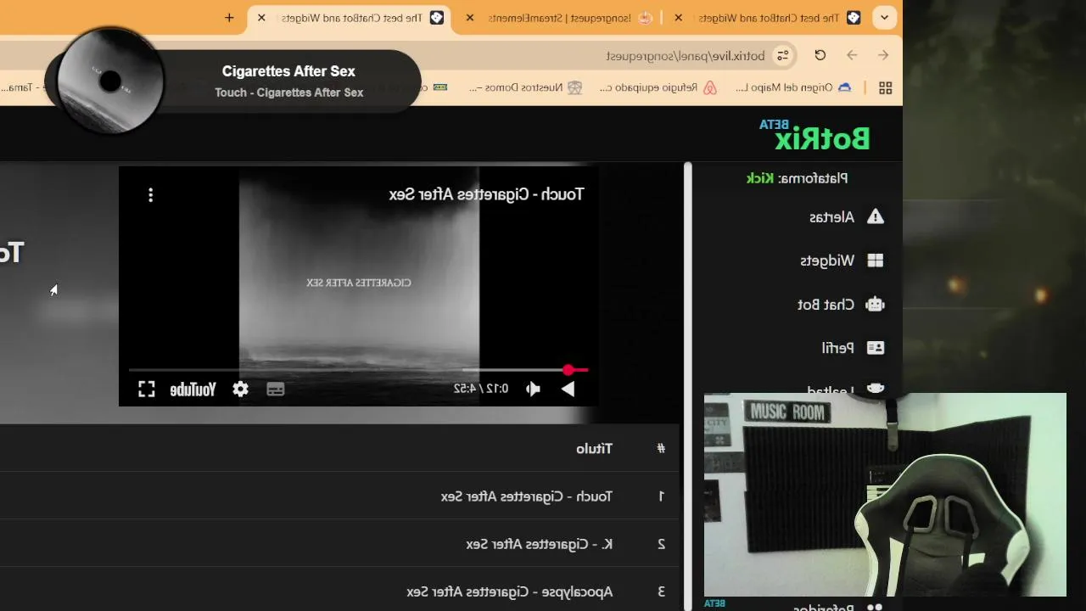1086x611 pixels.
Task: Seek using the red video progress bar
Action: (358, 370)
